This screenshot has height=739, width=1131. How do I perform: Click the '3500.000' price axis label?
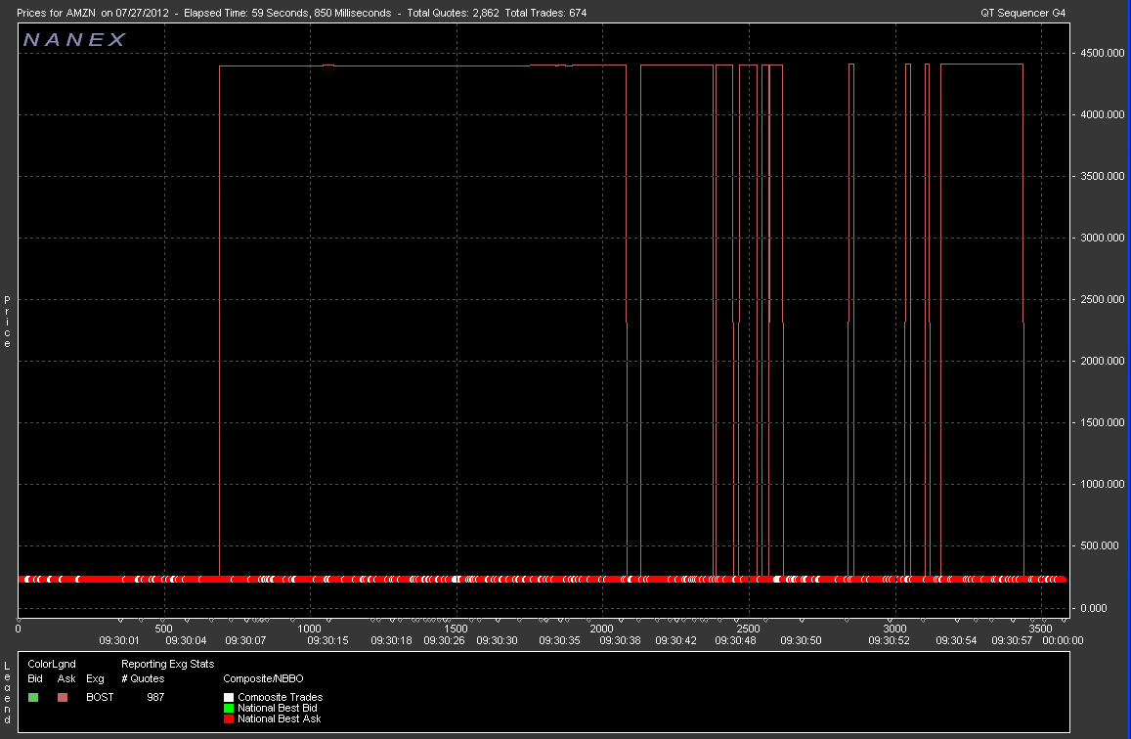coord(1102,176)
